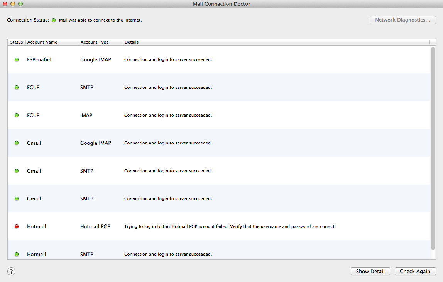Minimize the window with the yellow button
The width and height of the screenshot is (443, 282).
(x=12, y=4)
